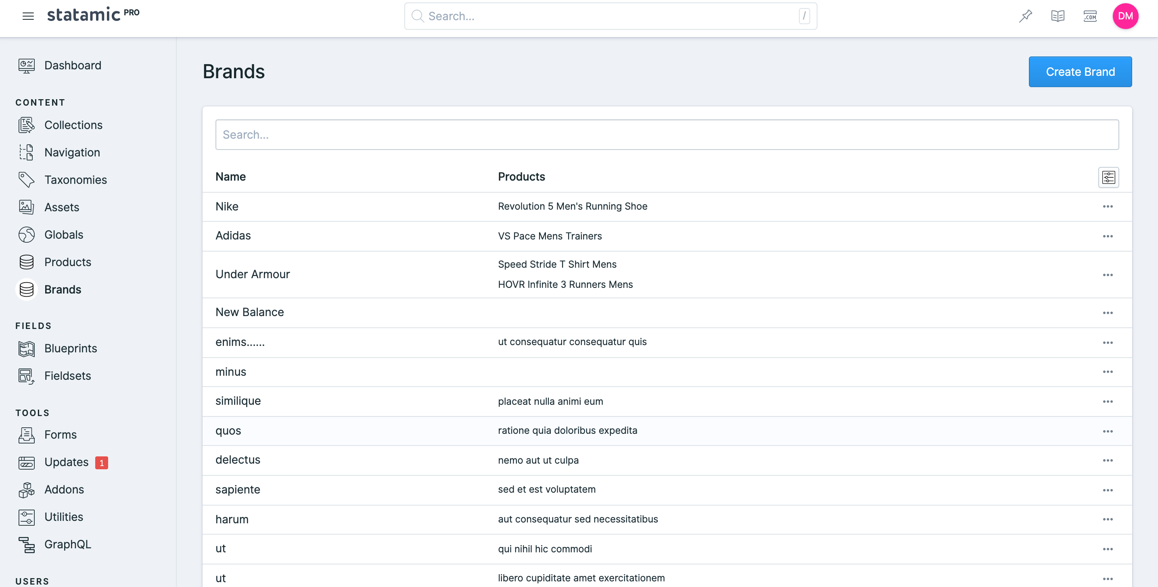Screen dimensions: 1158x587
Task: Click the Utilities sidebar icon
Action: (27, 517)
